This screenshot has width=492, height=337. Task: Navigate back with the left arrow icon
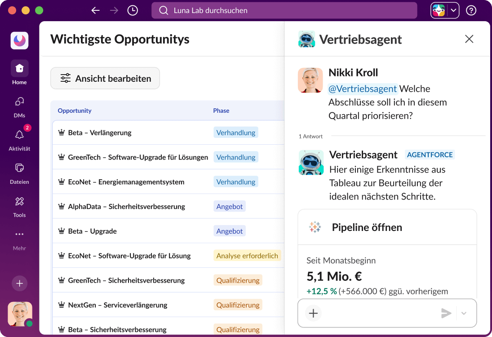[95, 10]
